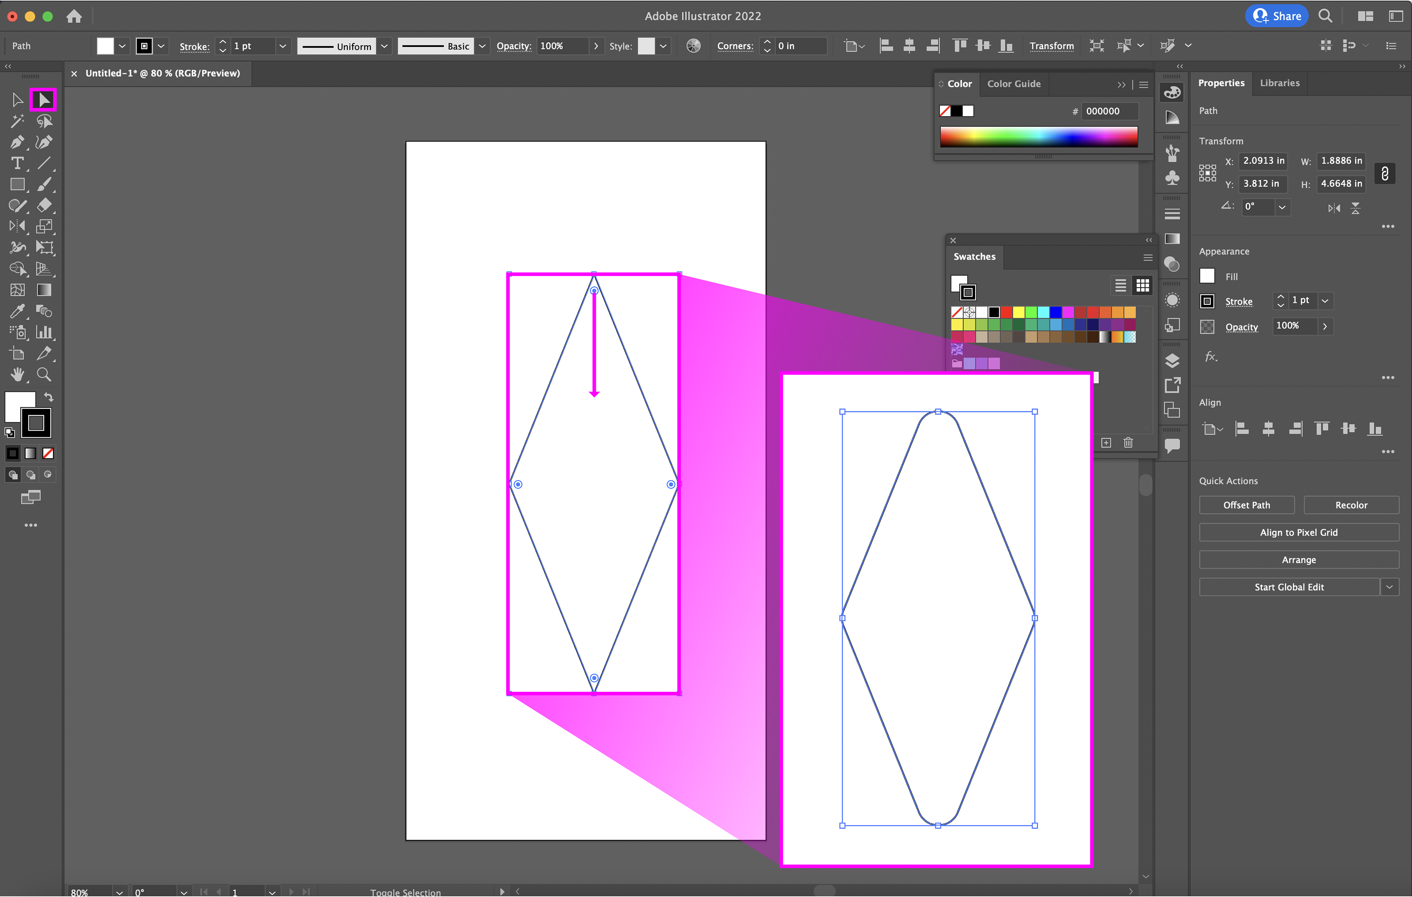The width and height of the screenshot is (1412, 897).
Task: Pick the Eyedropper tool
Action: pos(17,311)
